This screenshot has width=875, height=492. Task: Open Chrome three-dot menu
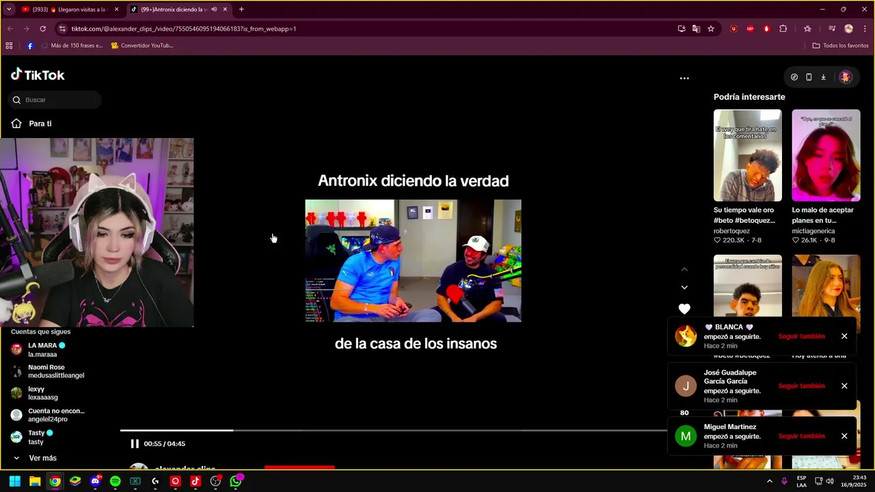(x=865, y=29)
